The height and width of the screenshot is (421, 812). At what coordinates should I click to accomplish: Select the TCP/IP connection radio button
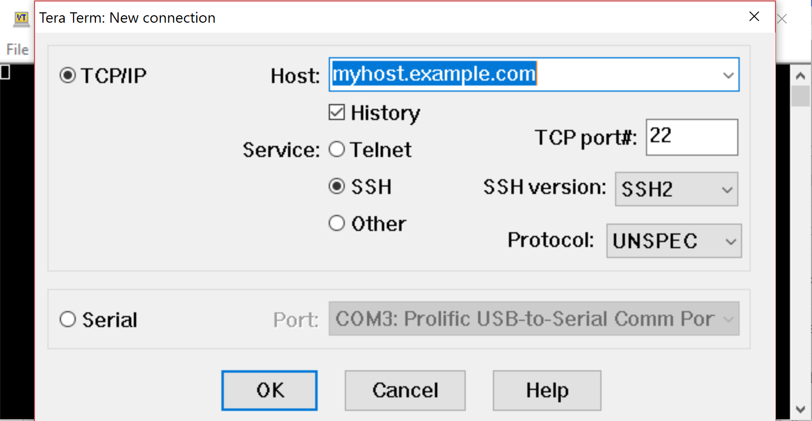coord(68,75)
